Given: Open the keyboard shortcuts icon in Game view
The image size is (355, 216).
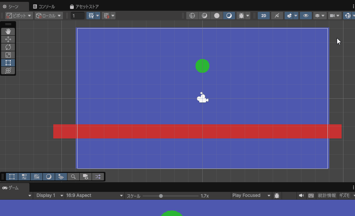Looking at the screenshot, I should point(311,196).
